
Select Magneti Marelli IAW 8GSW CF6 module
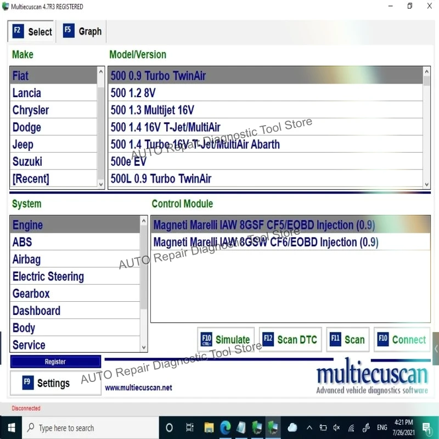point(290,242)
